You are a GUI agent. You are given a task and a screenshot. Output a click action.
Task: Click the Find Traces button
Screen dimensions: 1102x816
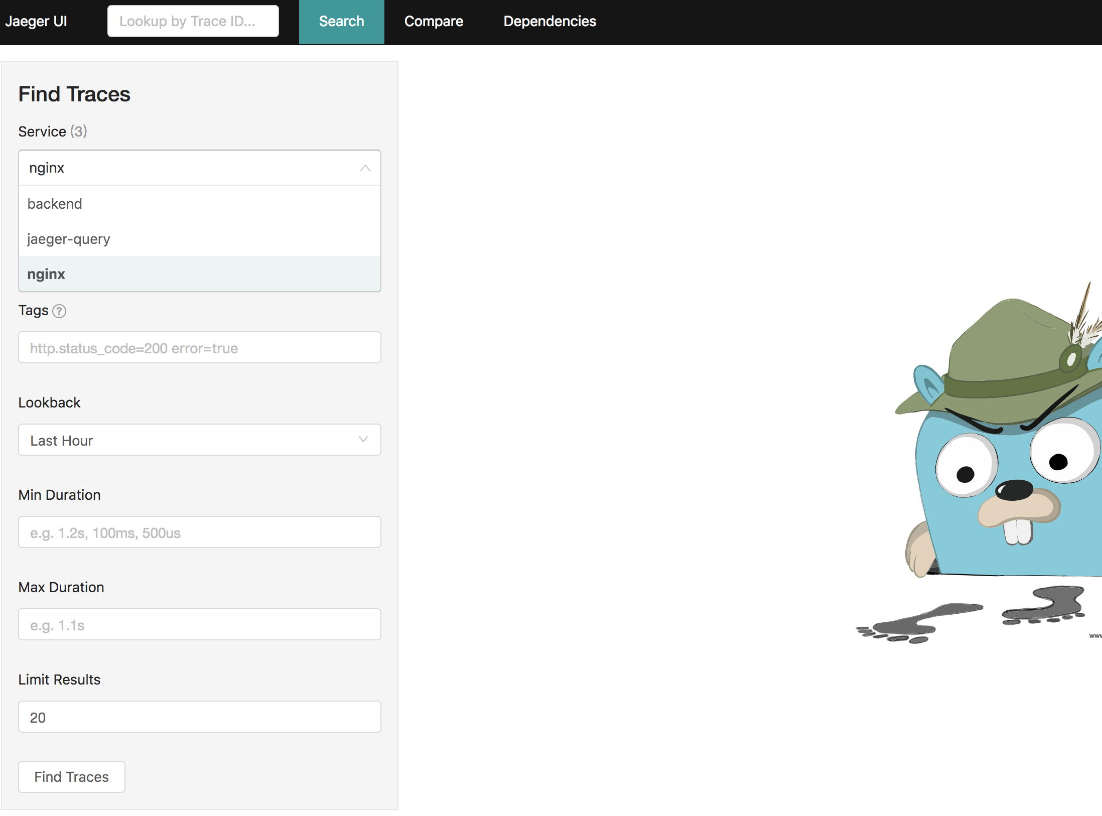(71, 776)
